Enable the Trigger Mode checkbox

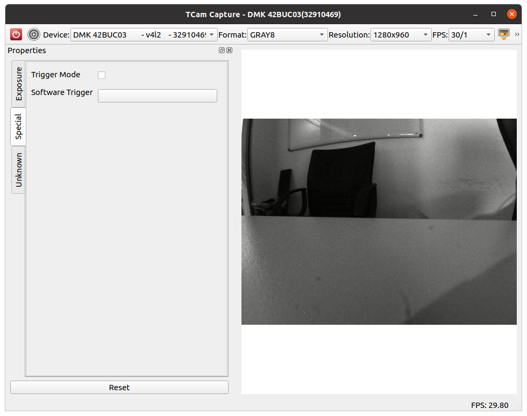tap(102, 75)
